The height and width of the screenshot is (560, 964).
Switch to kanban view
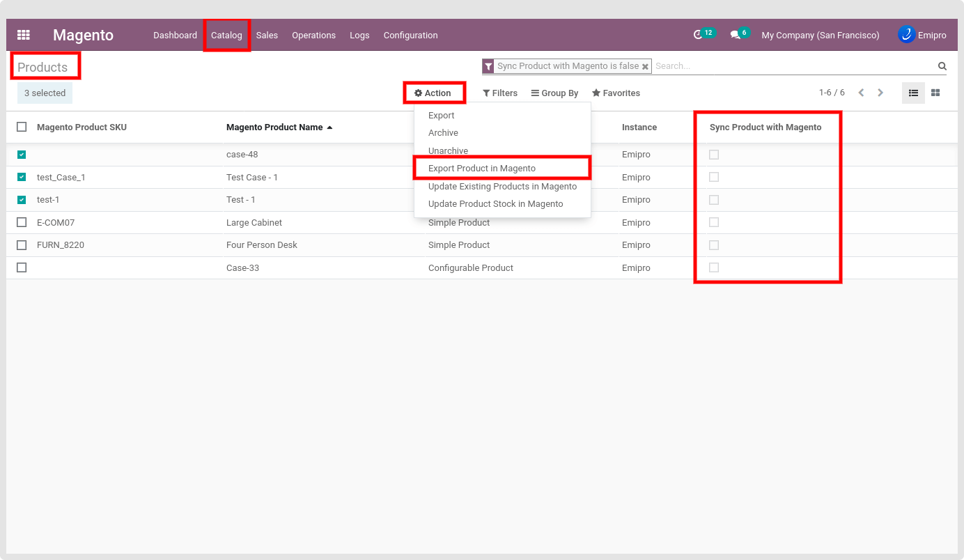(935, 93)
